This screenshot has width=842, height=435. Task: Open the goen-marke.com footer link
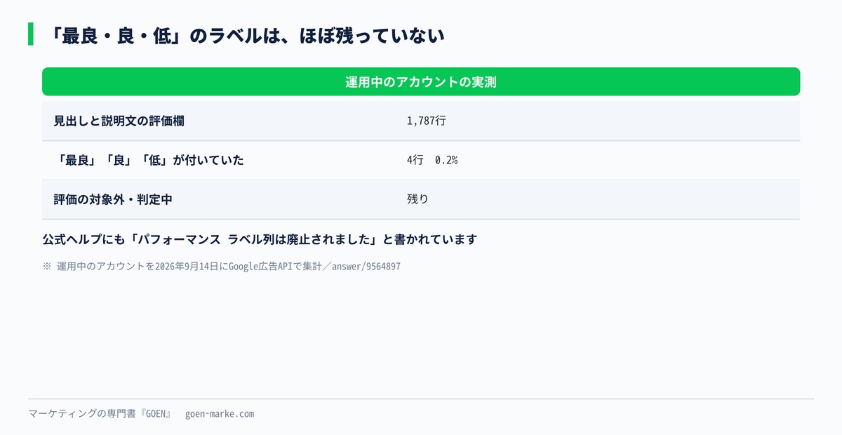[220, 414]
